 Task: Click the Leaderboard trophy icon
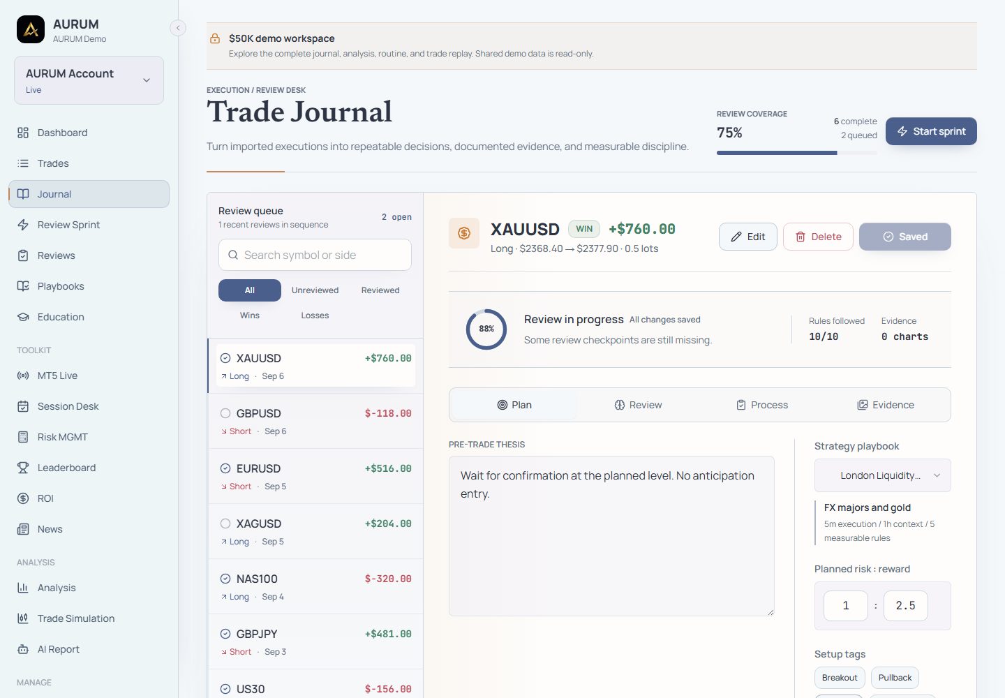(x=23, y=468)
